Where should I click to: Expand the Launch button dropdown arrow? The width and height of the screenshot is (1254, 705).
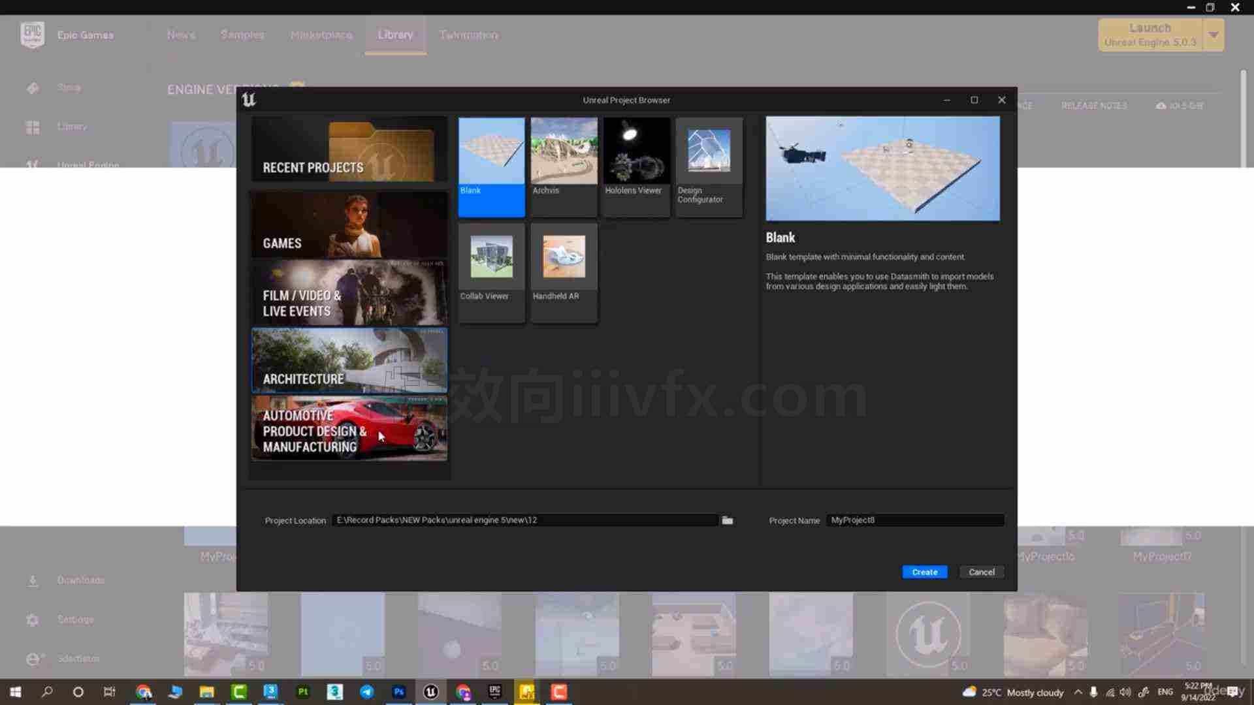(x=1214, y=35)
